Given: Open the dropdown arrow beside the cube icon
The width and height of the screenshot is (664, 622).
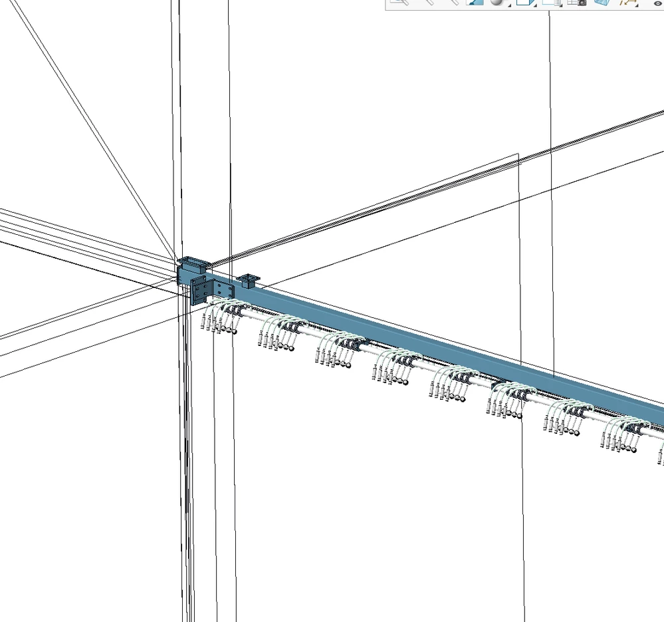Looking at the screenshot, I should coord(535,5).
